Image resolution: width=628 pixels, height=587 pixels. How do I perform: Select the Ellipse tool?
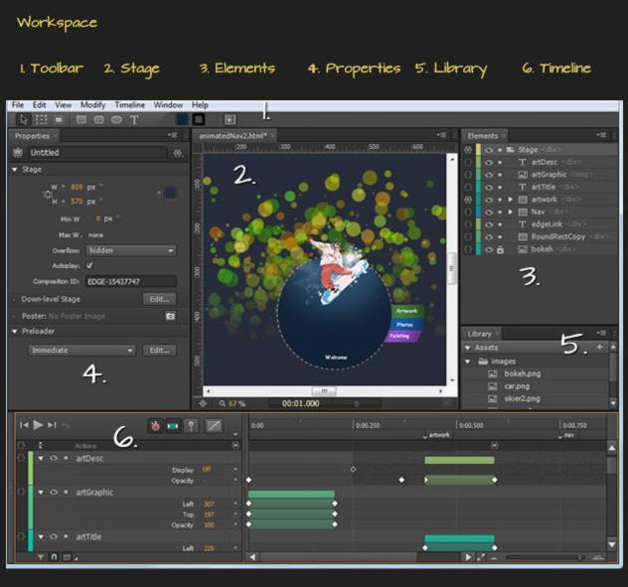[116, 120]
